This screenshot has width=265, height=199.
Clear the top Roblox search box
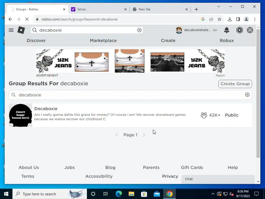click(139, 30)
